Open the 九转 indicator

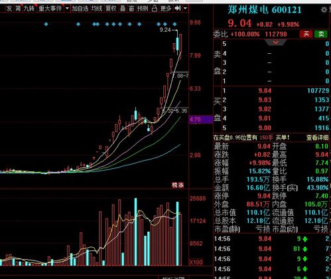[29, 9]
